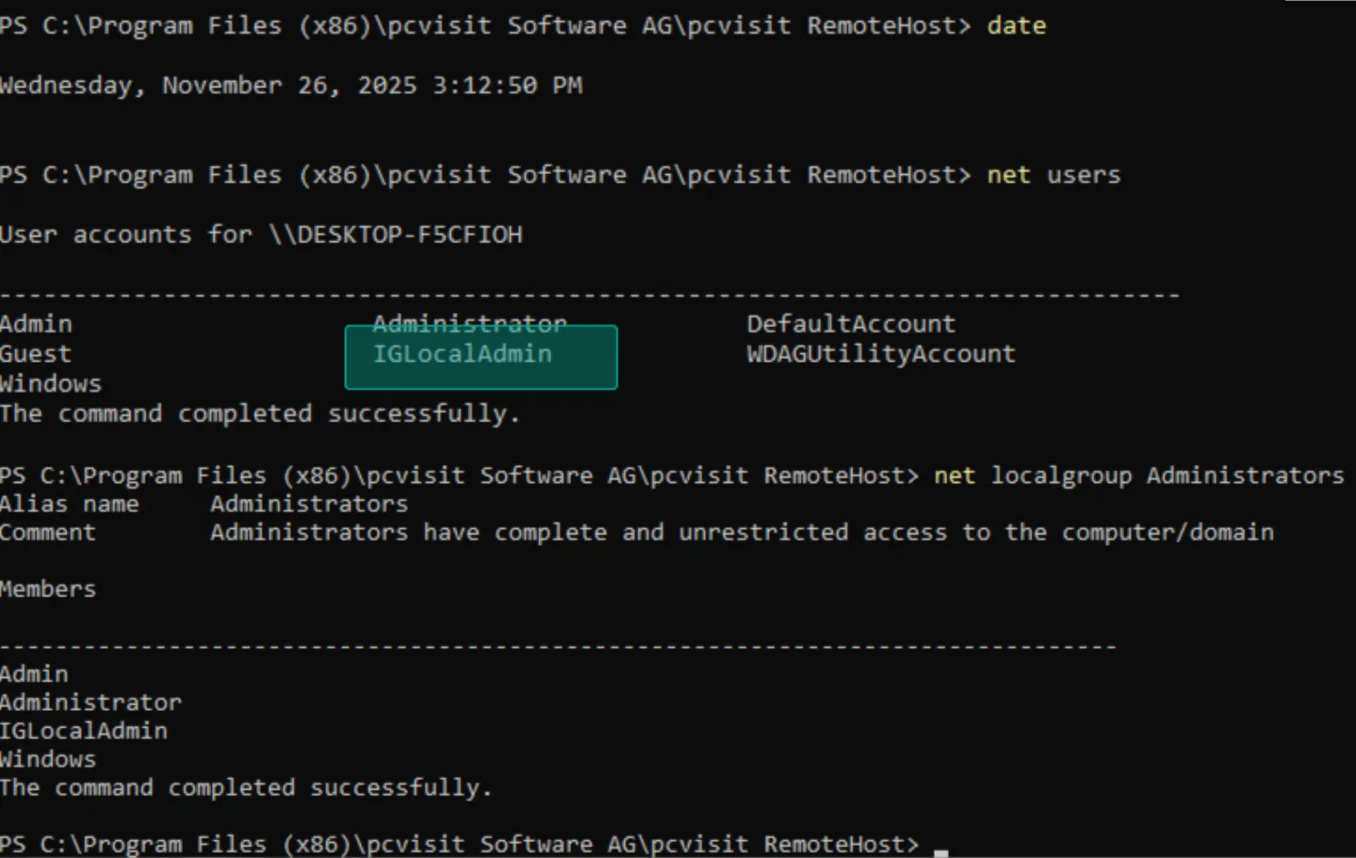Click the "net localgroup Administrators" command text
Viewport: 1356px width, 858px height.
(1138, 476)
